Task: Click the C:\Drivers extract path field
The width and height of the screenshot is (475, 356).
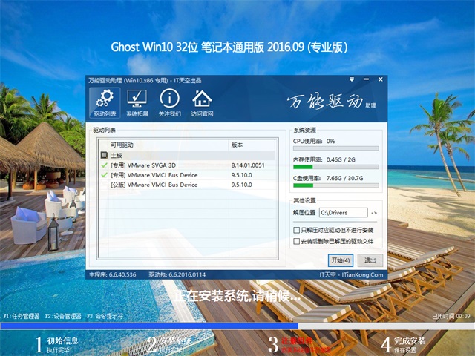Action: pos(342,213)
